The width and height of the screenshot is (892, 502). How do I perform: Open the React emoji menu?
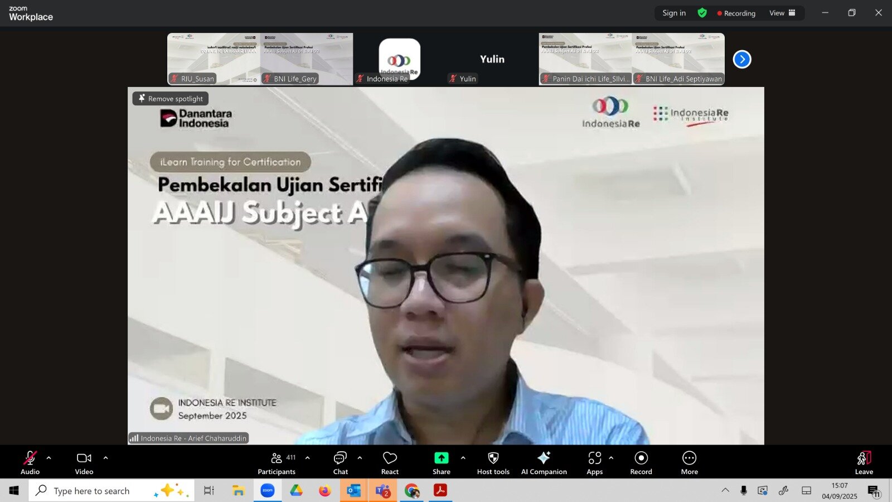pyautogui.click(x=390, y=463)
